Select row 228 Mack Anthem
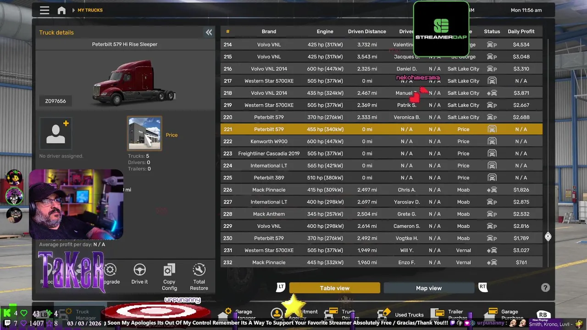Viewport: 587px width, 330px height. (382, 214)
